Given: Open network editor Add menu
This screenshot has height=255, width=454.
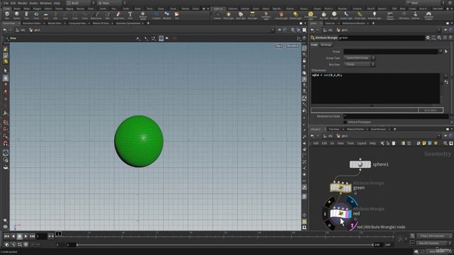Looking at the screenshot, I should [316, 143].
